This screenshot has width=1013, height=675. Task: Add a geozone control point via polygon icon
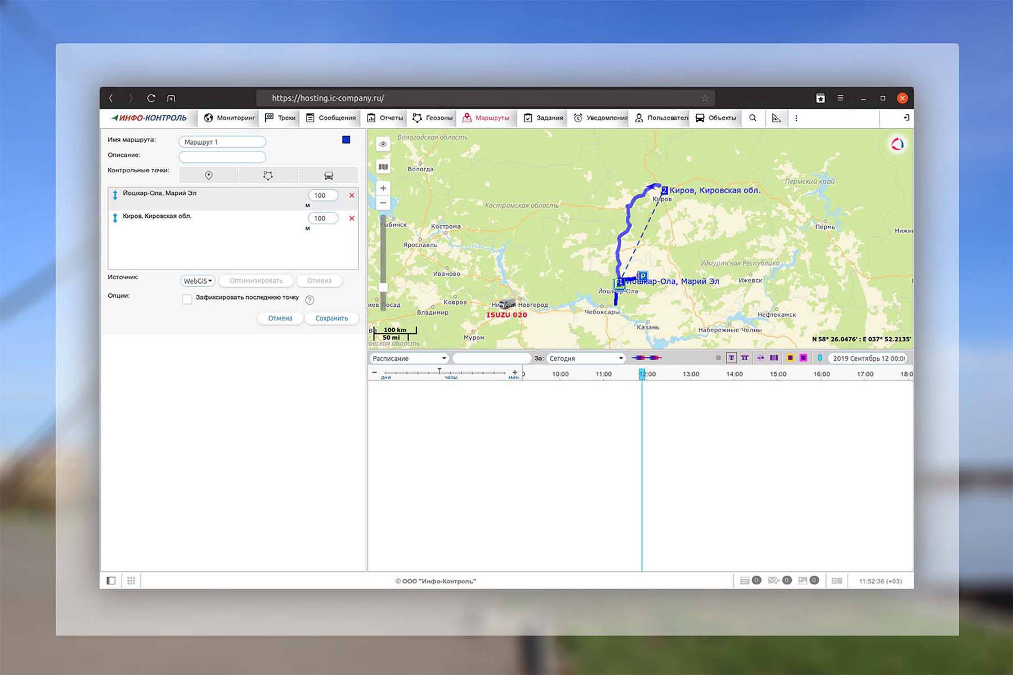tap(268, 176)
